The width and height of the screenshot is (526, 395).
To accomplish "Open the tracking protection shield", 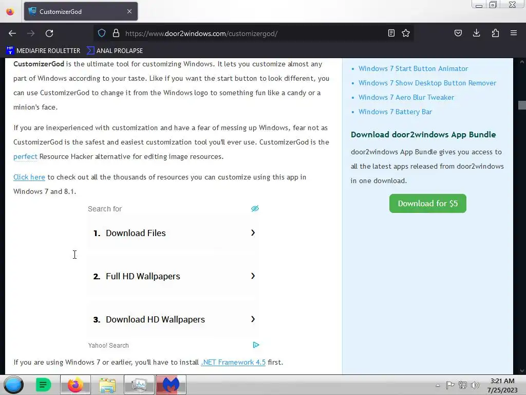I will click(x=102, y=33).
